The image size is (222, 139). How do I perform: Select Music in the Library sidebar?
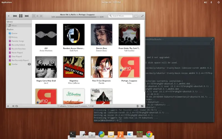pyautogui.click(x=19, y=26)
